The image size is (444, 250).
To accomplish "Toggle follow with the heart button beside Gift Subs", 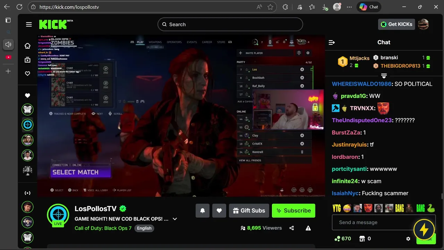I will tap(219, 211).
